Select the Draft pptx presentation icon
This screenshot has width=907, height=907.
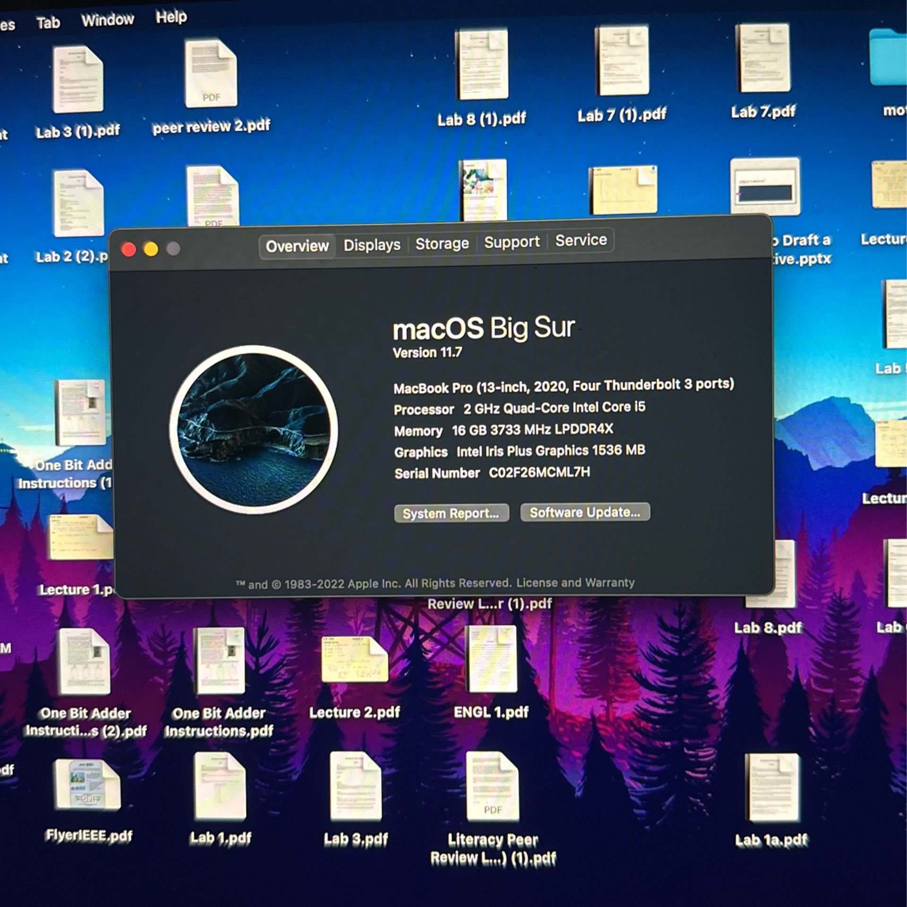pyautogui.click(x=764, y=188)
